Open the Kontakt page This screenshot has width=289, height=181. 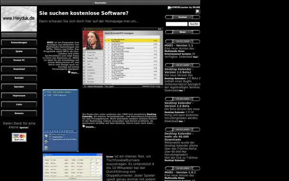click(x=19, y=78)
